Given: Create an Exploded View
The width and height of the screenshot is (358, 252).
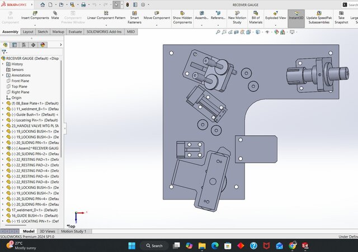Looking at the screenshot, I should coord(276,16).
